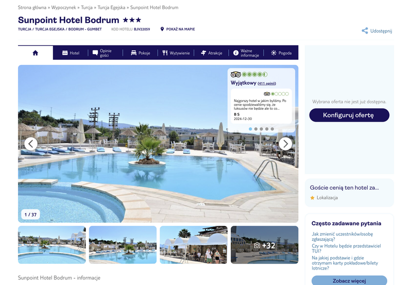The image size is (412, 285).
Task: Switch to the Wyżywienie tab
Action: click(176, 53)
